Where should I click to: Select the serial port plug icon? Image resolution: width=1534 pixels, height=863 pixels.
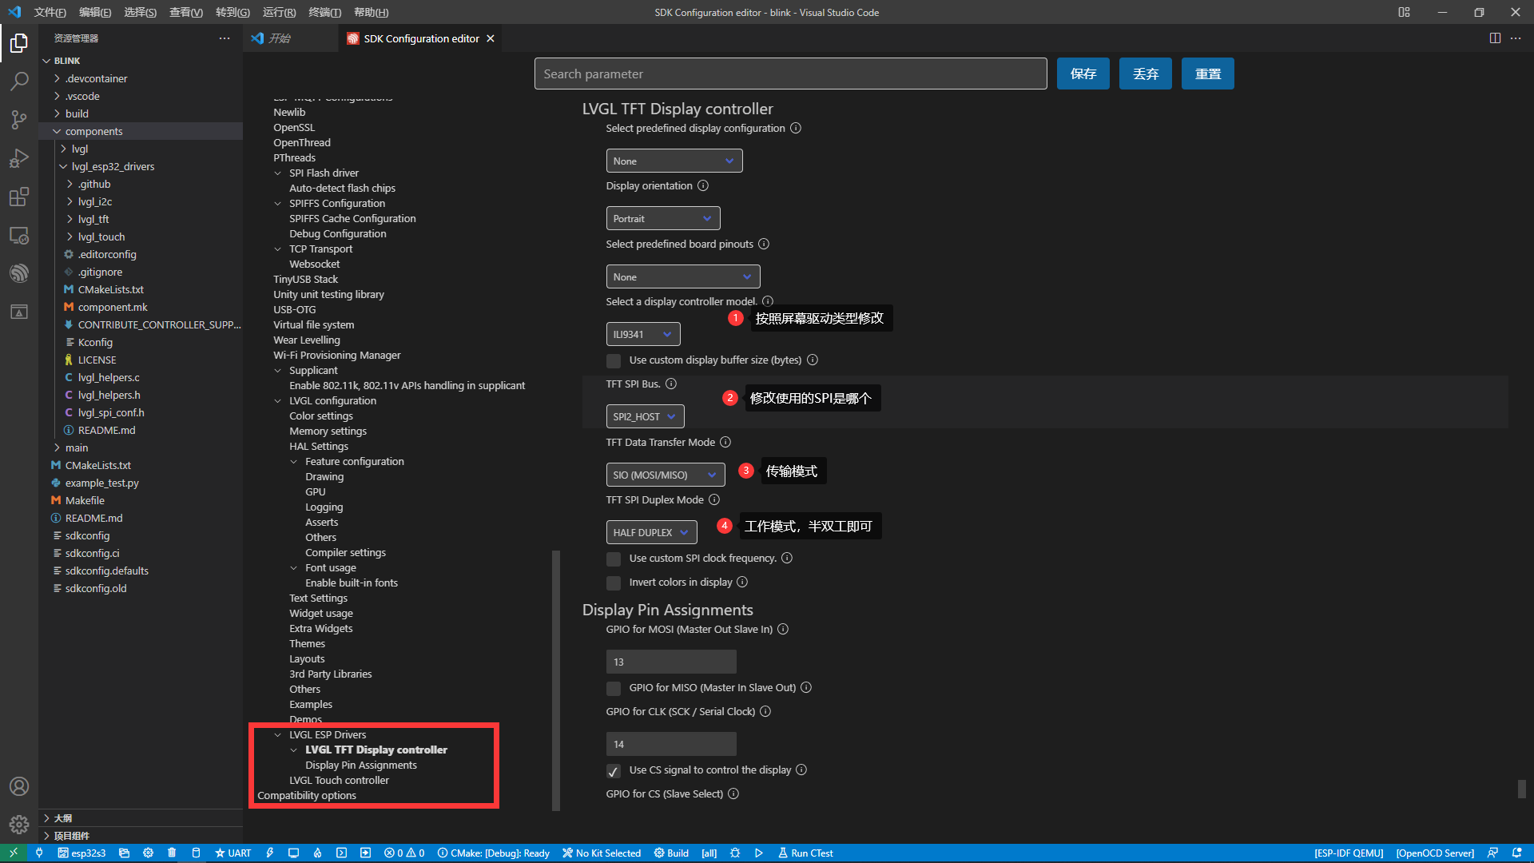point(39,853)
